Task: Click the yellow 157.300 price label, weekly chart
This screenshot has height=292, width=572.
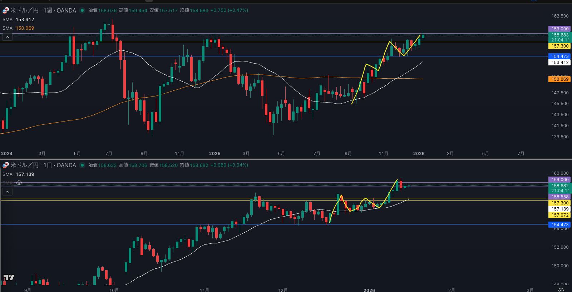Action: (x=559, y=46)
